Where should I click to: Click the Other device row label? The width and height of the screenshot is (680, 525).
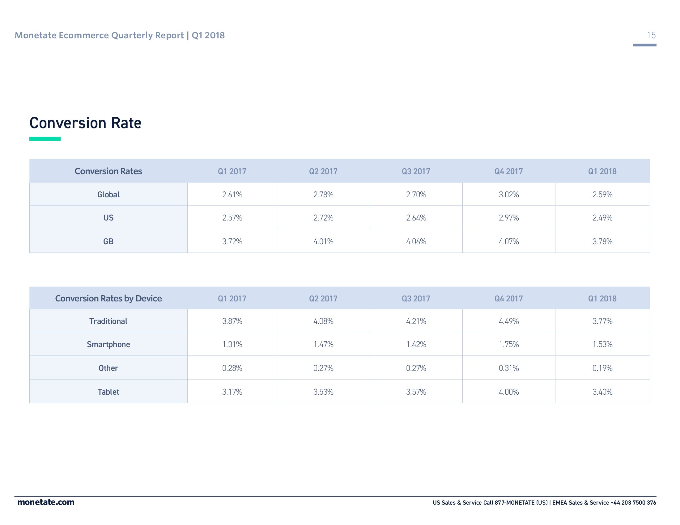[108, 368]
